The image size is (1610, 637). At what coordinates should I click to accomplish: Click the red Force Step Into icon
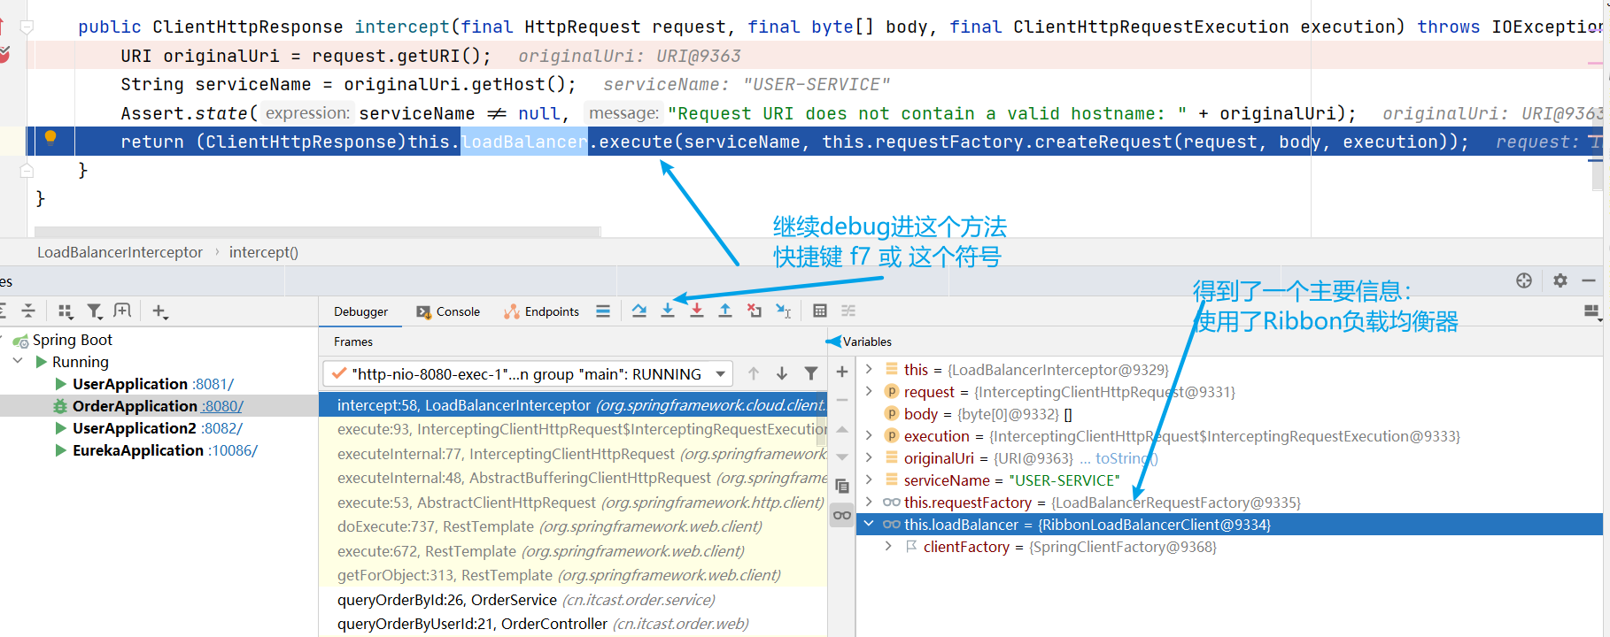[697, 311]
